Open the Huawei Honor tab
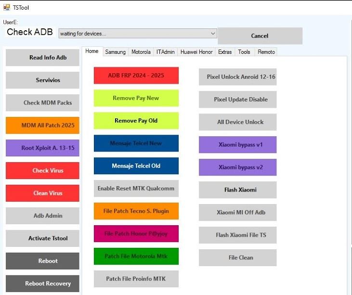Image resolution: width=352 pixels, height=295 pixels. (x=196, y=52)
